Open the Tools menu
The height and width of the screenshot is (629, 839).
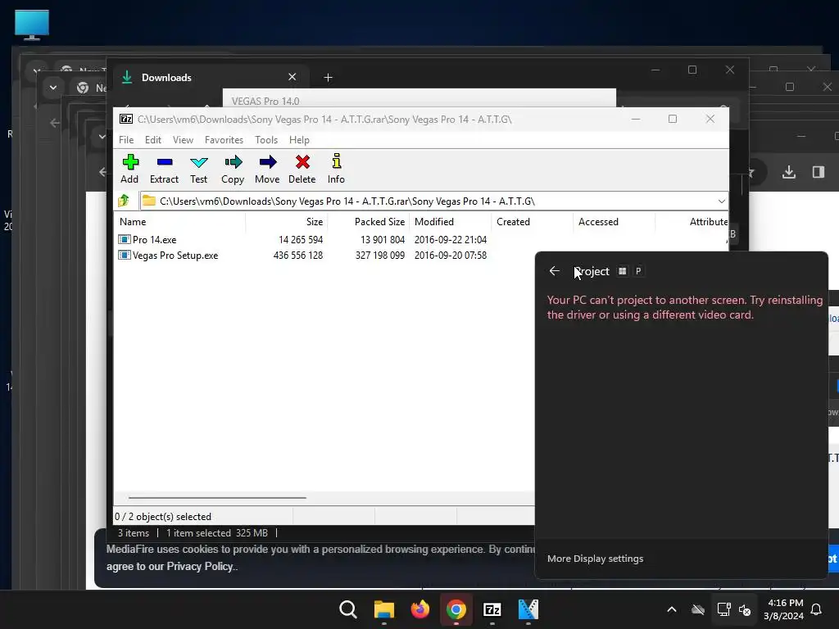click(x=266, y=139)
